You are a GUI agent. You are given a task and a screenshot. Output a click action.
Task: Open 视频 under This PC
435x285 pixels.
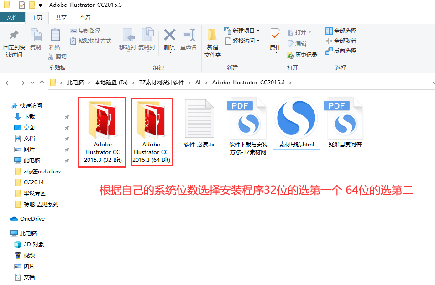(x=24, y=255)
